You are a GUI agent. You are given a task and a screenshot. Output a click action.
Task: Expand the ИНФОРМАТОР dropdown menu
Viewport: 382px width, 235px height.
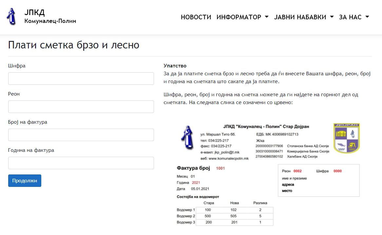click(x=242, y=17)
